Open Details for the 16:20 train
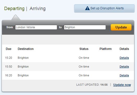Screen dimensions: 137x95 click(124, 75)
